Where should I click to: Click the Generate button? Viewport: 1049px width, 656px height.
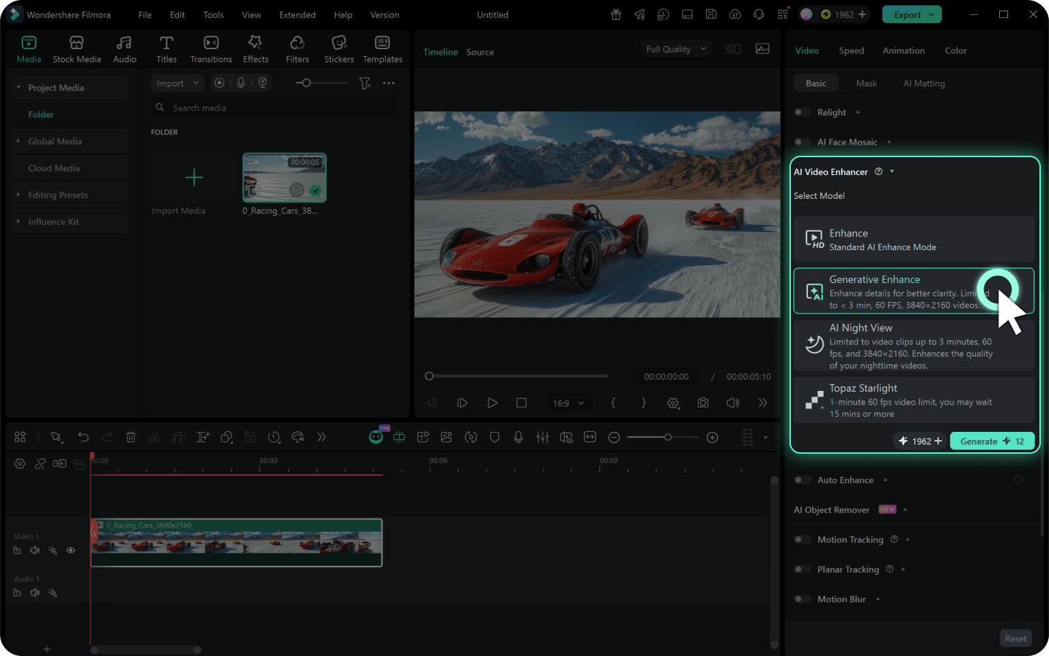pos(992,441)
